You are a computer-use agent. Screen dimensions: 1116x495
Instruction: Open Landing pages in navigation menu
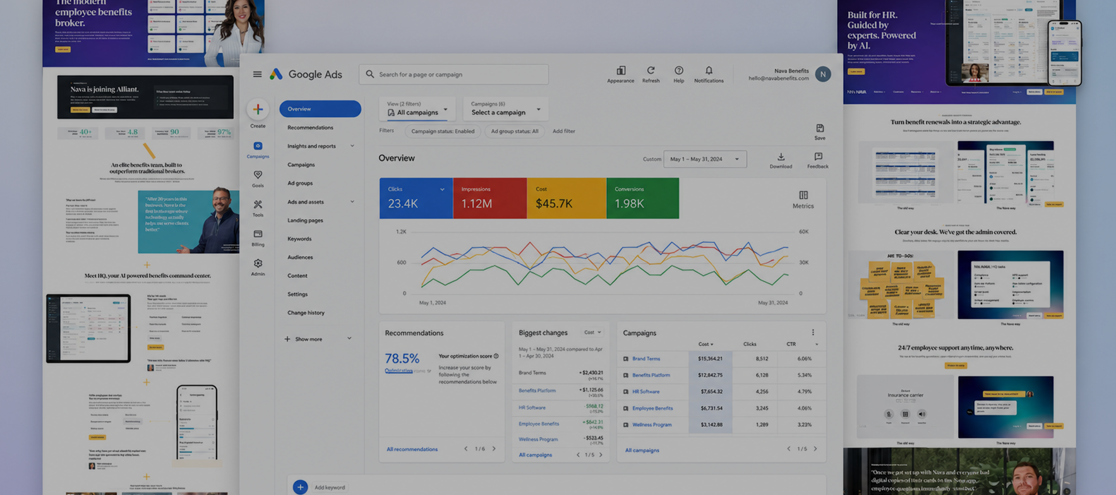[305, 220]
